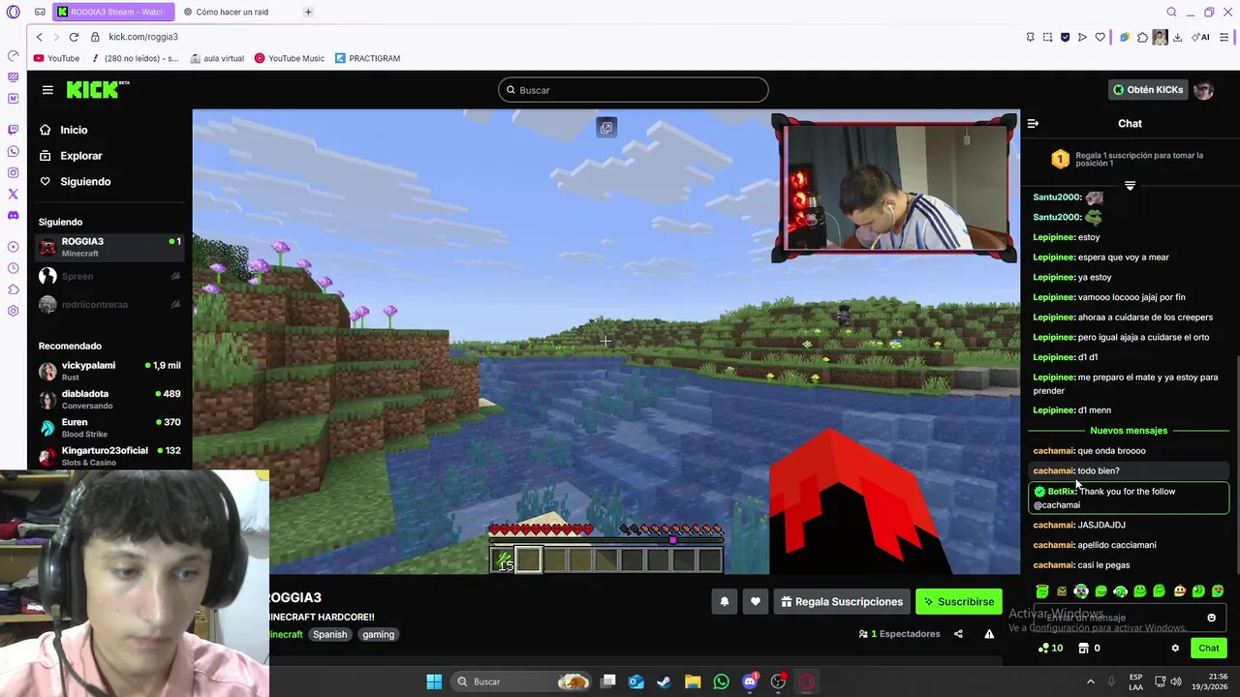This screenshot has width=1240, height=697.
Task: Click the Opera logo menu icon
Action: pyautogui.click(x=13, y=12)
